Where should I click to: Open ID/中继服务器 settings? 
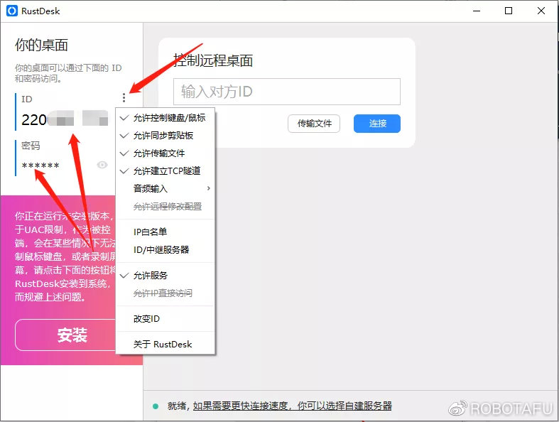coord(161,250)
